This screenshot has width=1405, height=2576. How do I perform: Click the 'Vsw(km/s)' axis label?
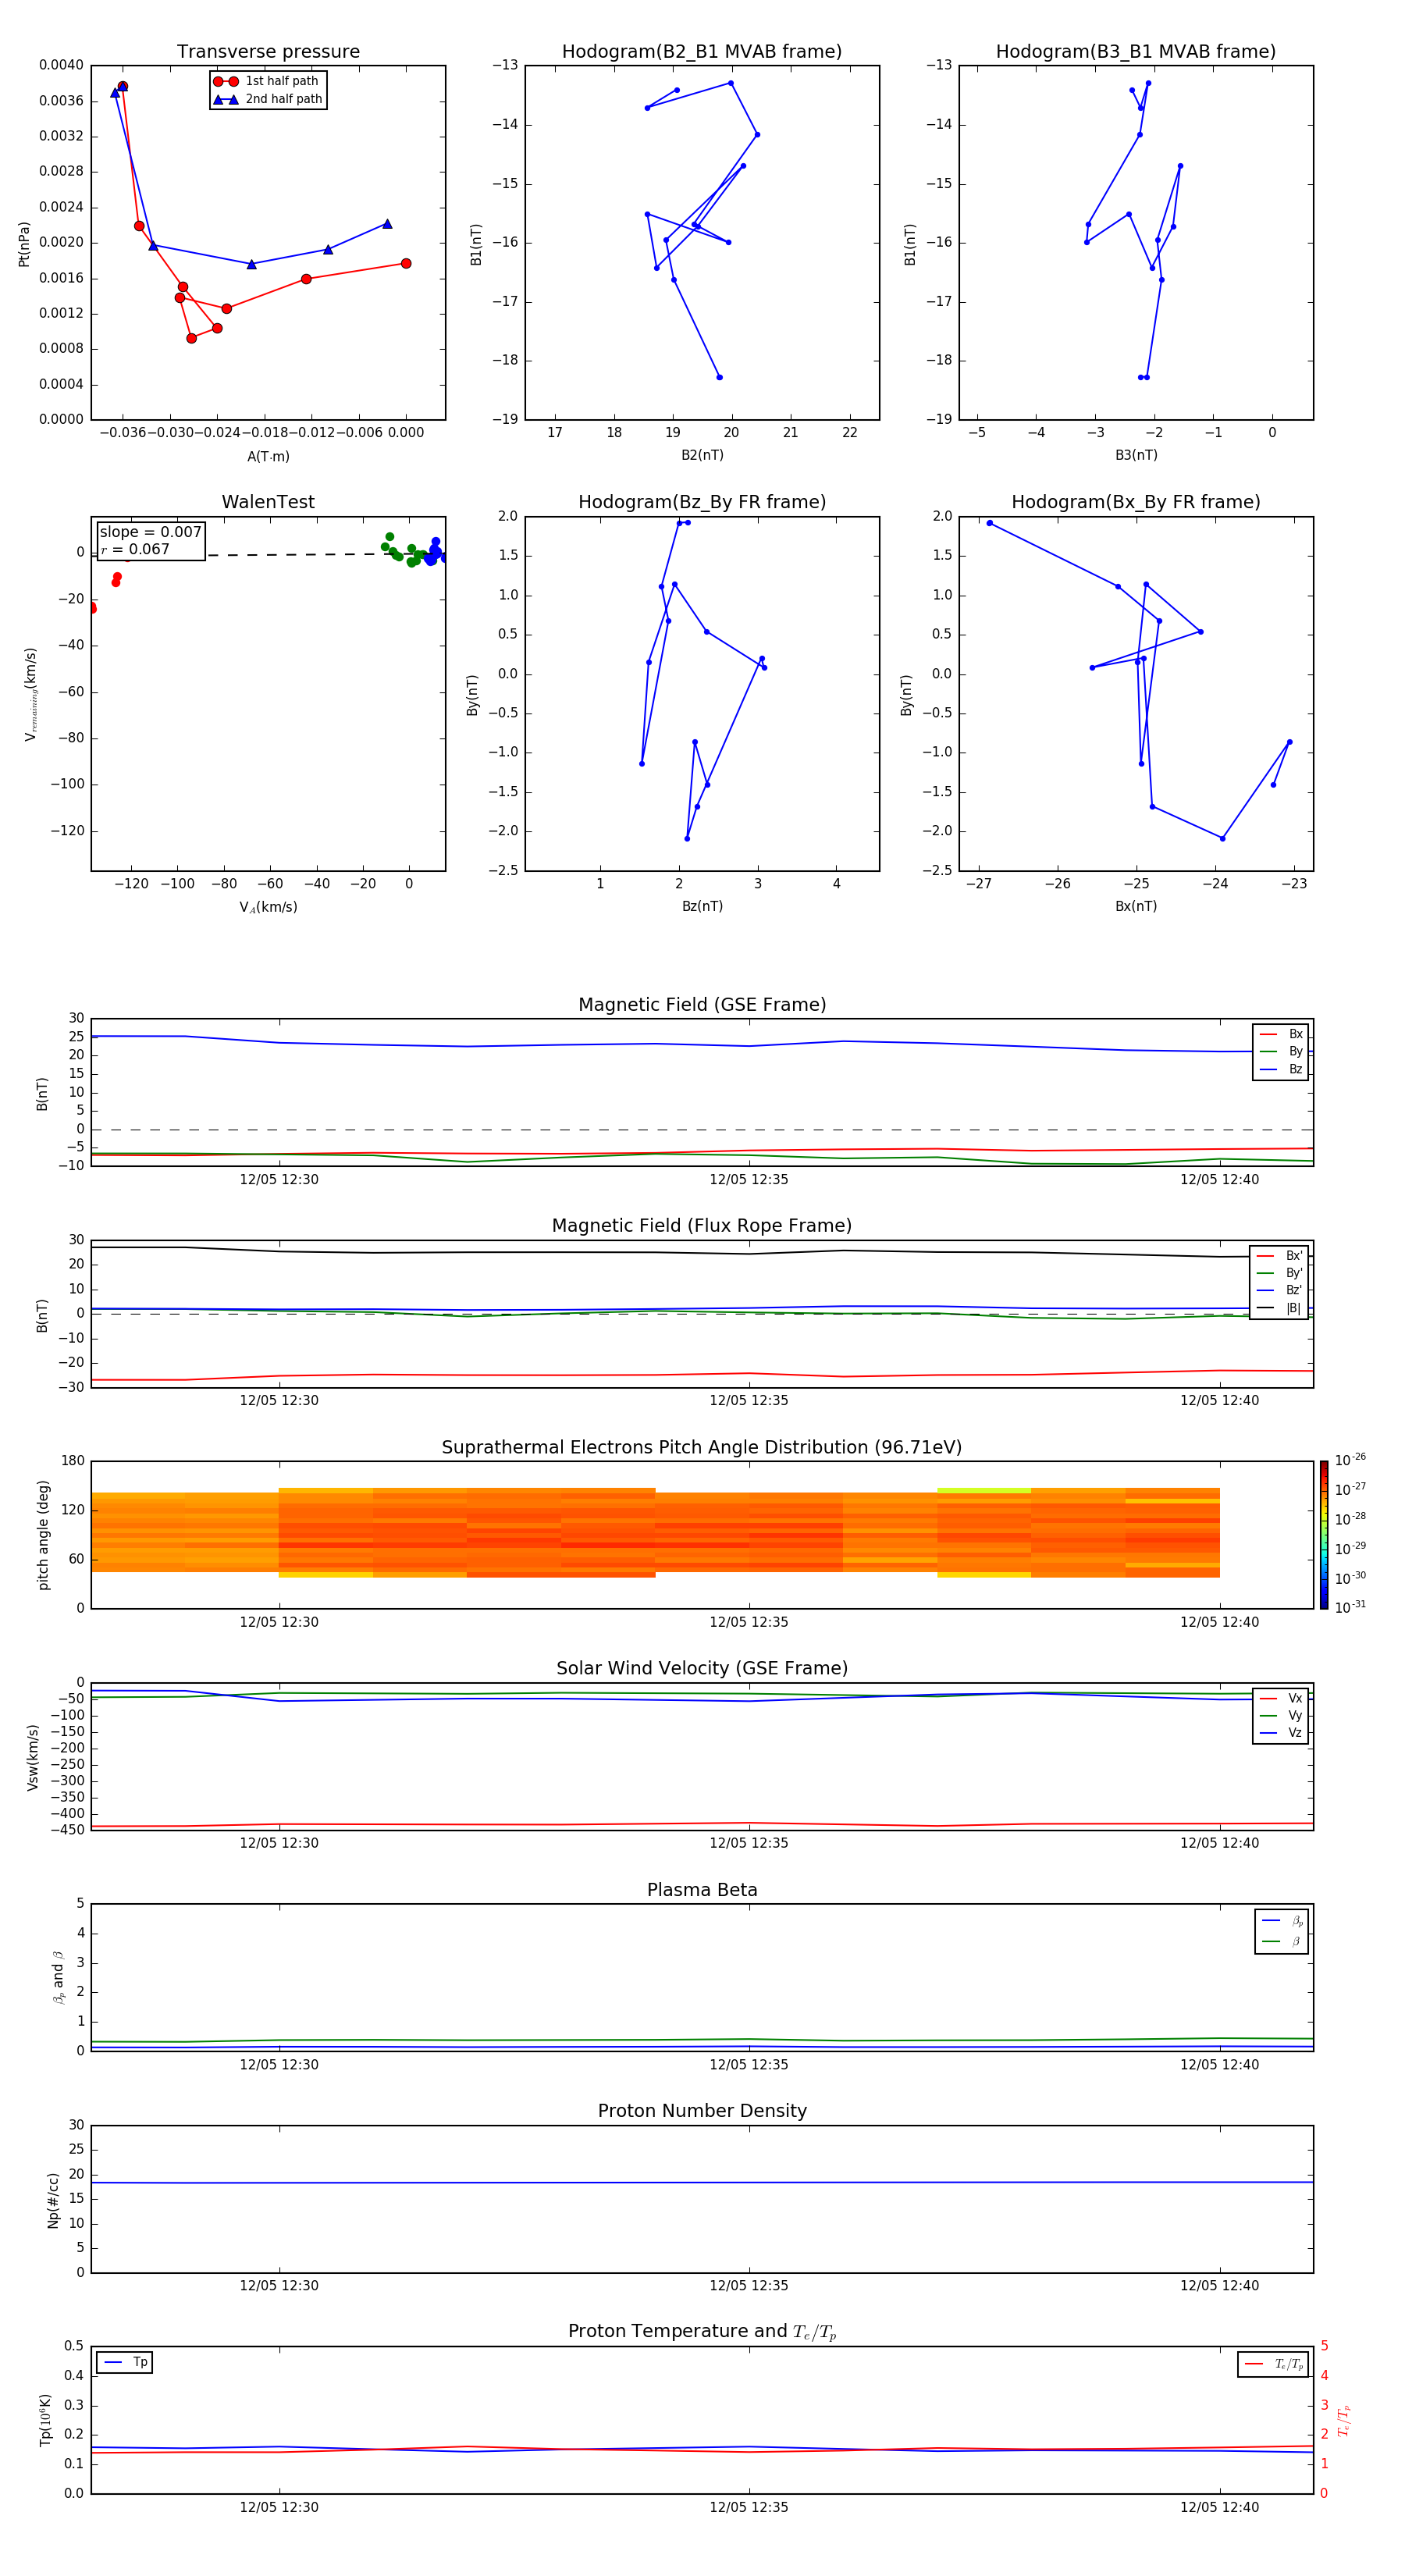(33, 1757)
